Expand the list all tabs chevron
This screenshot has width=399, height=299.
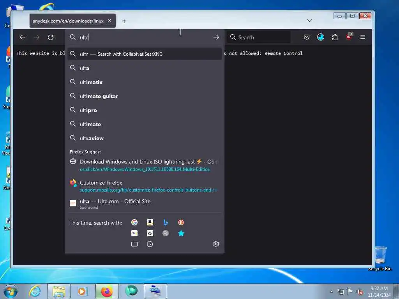(310, 21)
